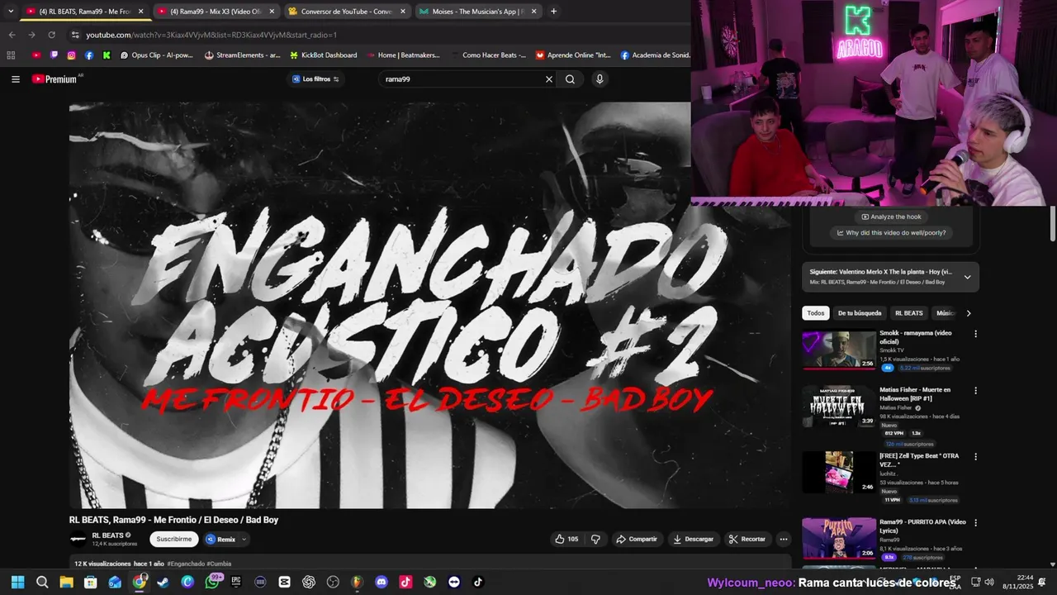The height and width of the screenshot is (595, 1057).
Task: Open the Twitch bookmark icon
Action: pyautogui.click(x=54, y=55)
